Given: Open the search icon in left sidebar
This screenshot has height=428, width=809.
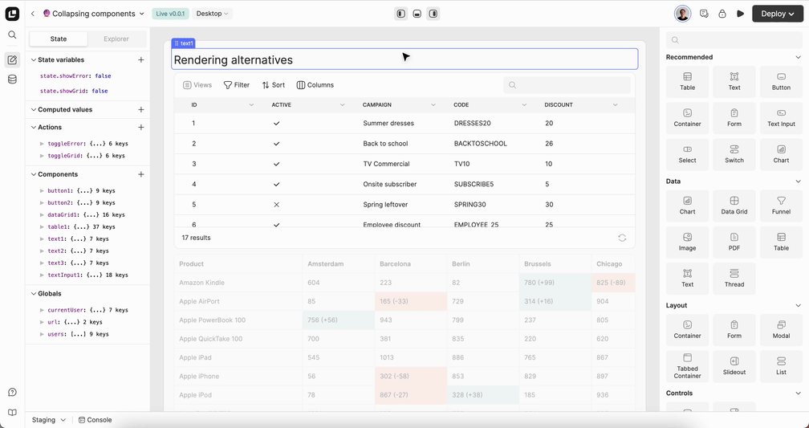Looking at the screenshot, I should coord(12,35).
